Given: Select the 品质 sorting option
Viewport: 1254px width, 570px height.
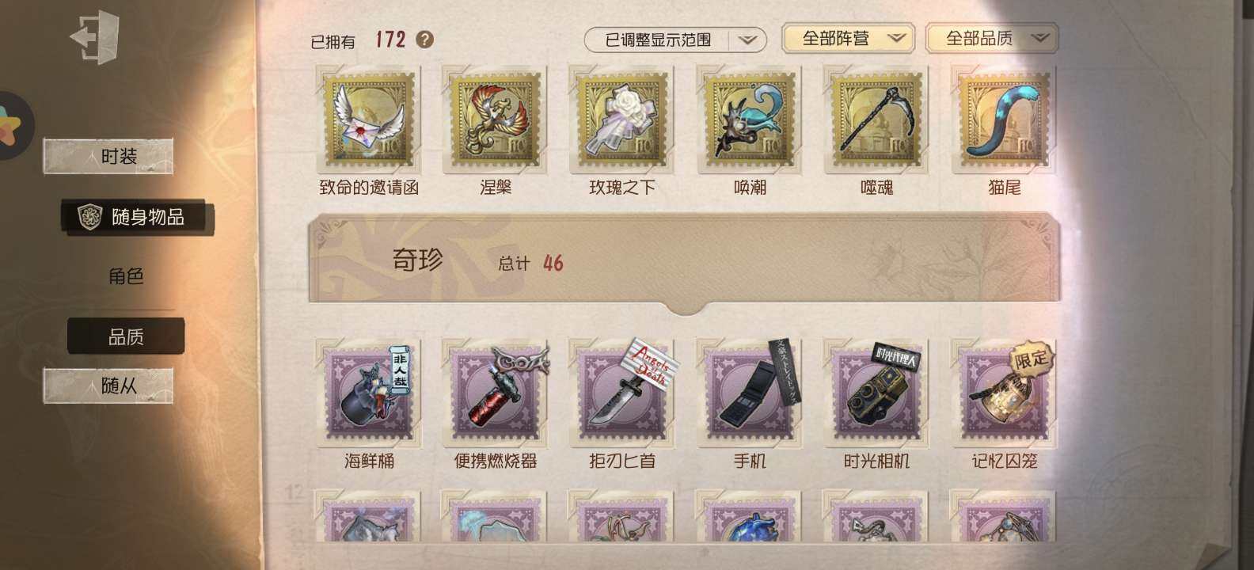Looking at the screenshot, I should (126, 336).
